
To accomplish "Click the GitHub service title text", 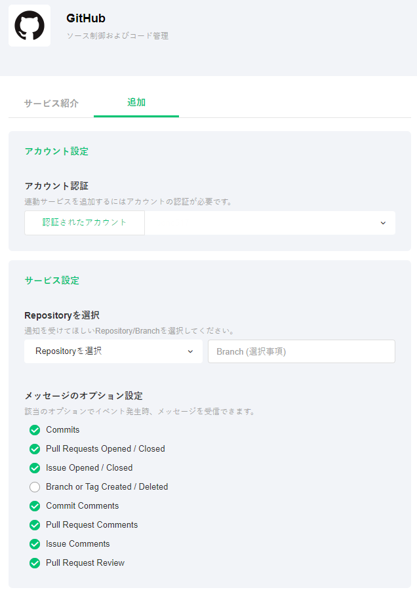I will (86, 18).
